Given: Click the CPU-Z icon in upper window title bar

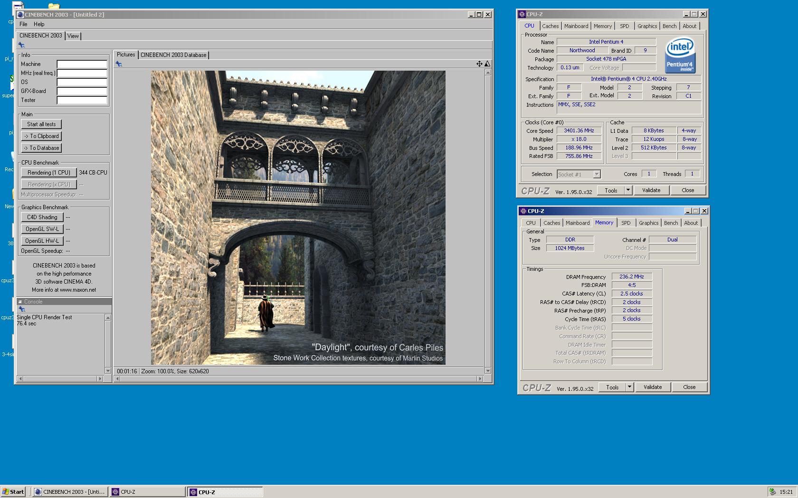Looking at the screenshot, I should (x=522, y=14).
